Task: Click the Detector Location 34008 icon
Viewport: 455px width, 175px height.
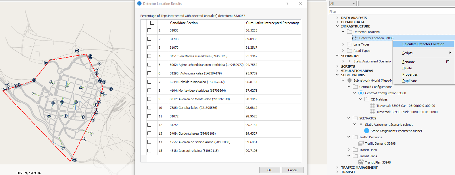Action: tap(355, 38)
